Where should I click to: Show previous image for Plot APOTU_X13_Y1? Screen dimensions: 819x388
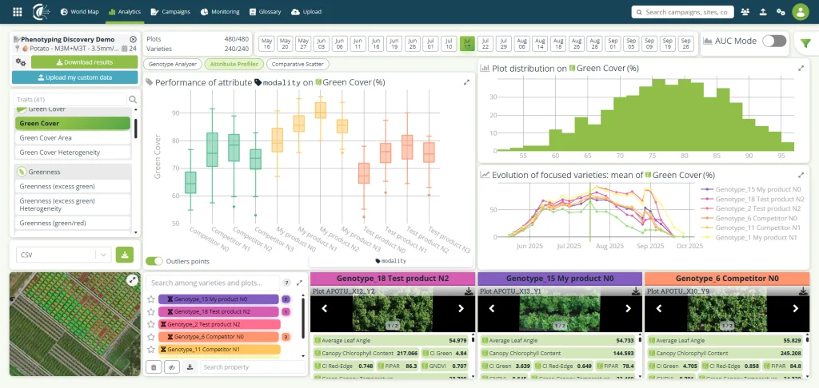pos(492,309)
